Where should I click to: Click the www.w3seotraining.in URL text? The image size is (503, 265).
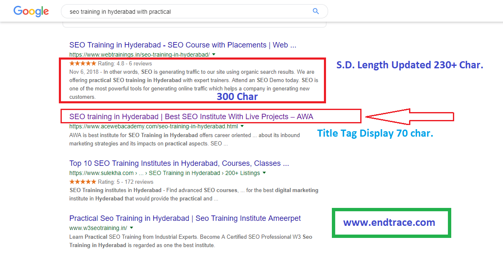click(x=98, y=228)
